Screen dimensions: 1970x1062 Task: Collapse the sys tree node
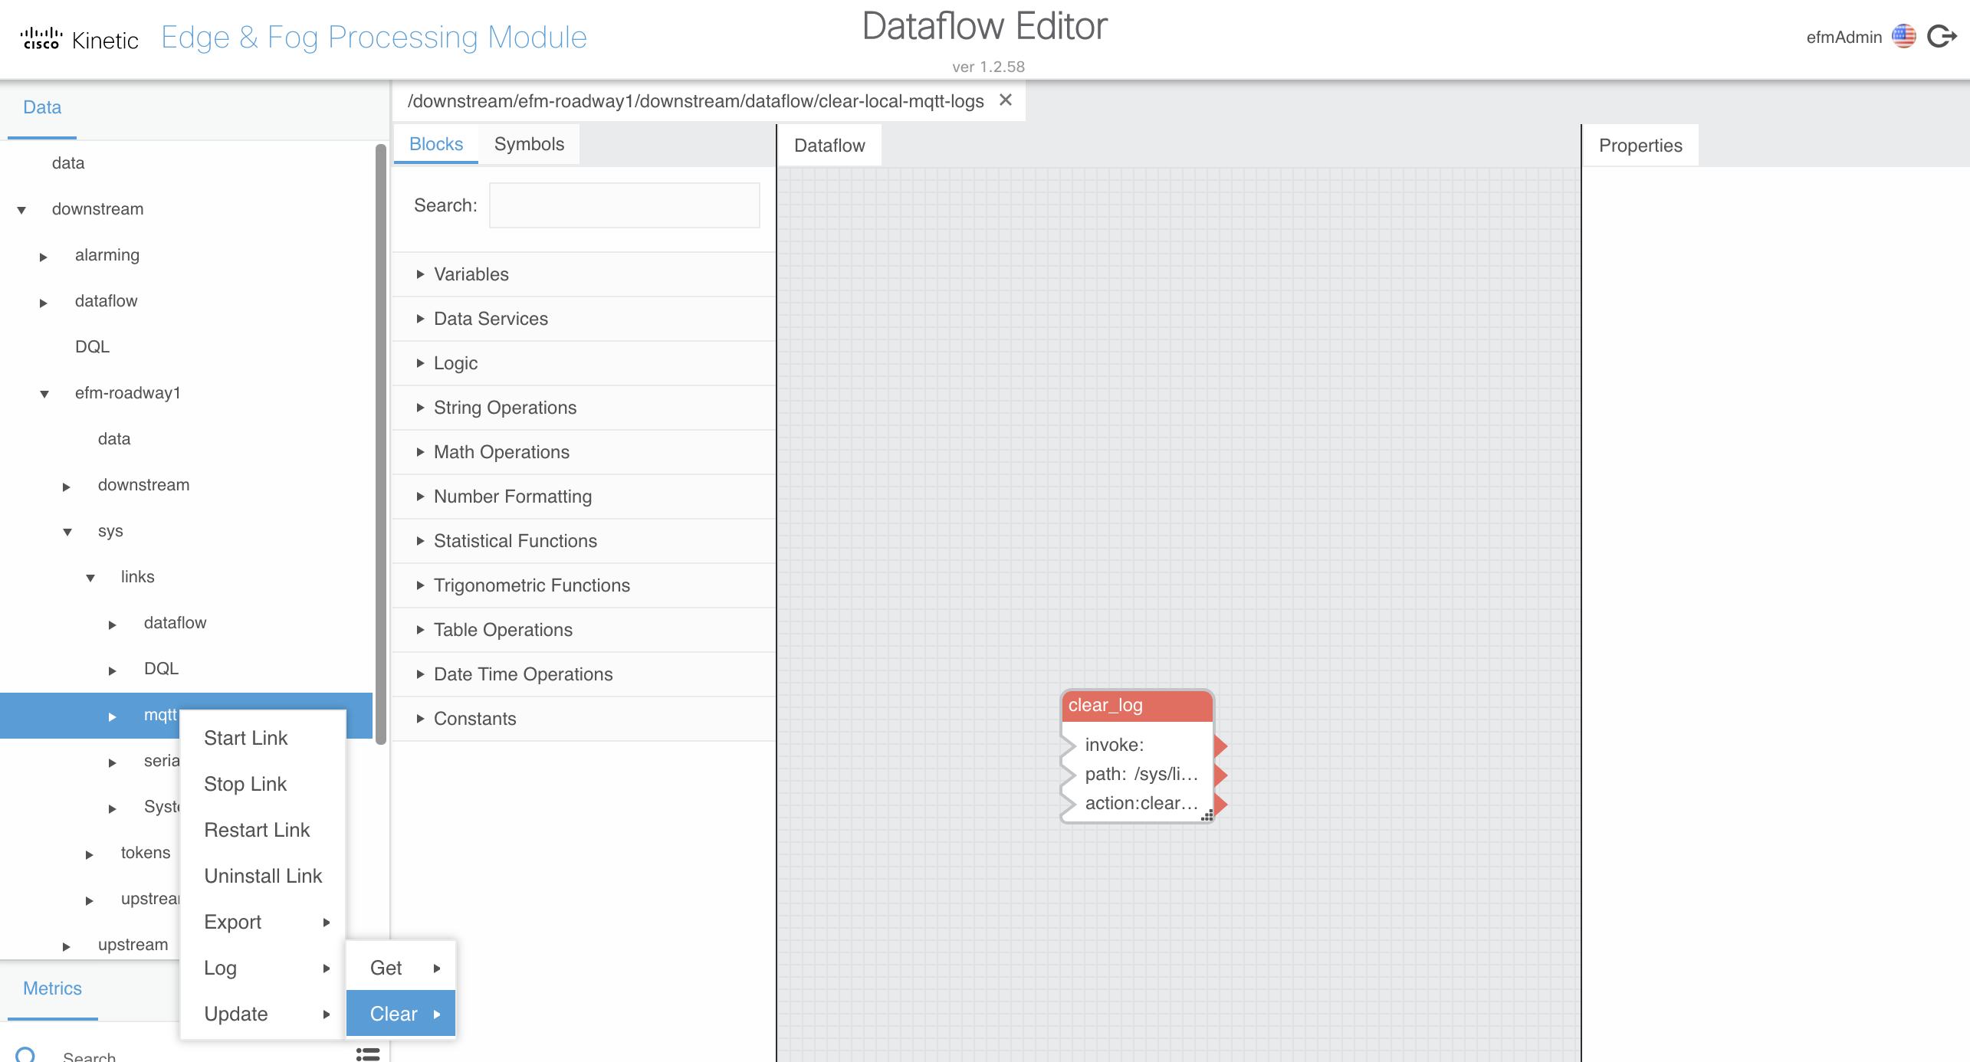(x=67, y=532)
